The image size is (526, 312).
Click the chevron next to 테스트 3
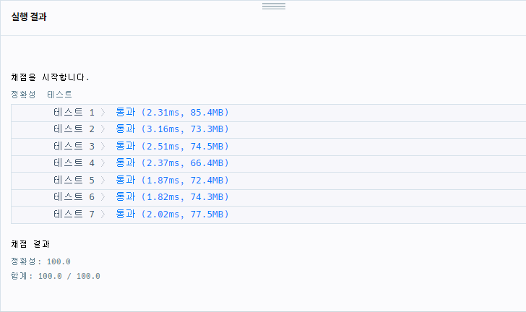(103, 147)
